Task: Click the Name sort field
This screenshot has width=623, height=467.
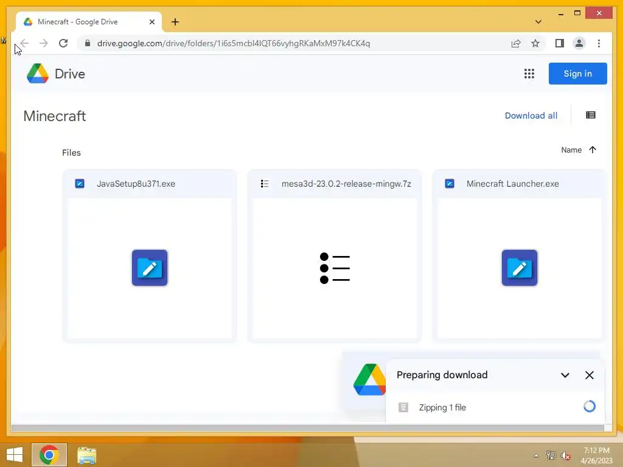Action: 571,150
